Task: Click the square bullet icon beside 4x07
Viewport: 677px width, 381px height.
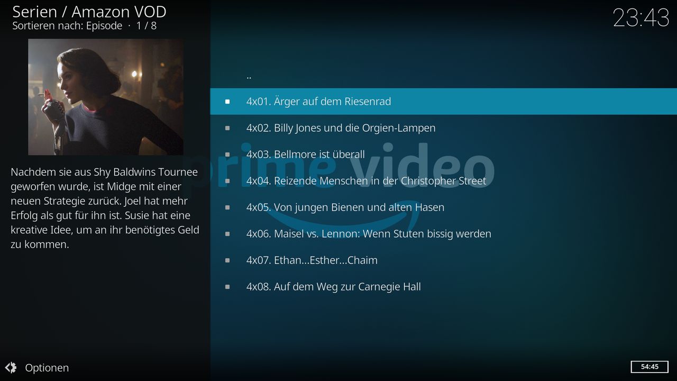Action: pyautogui.click(x=227, y=260)
